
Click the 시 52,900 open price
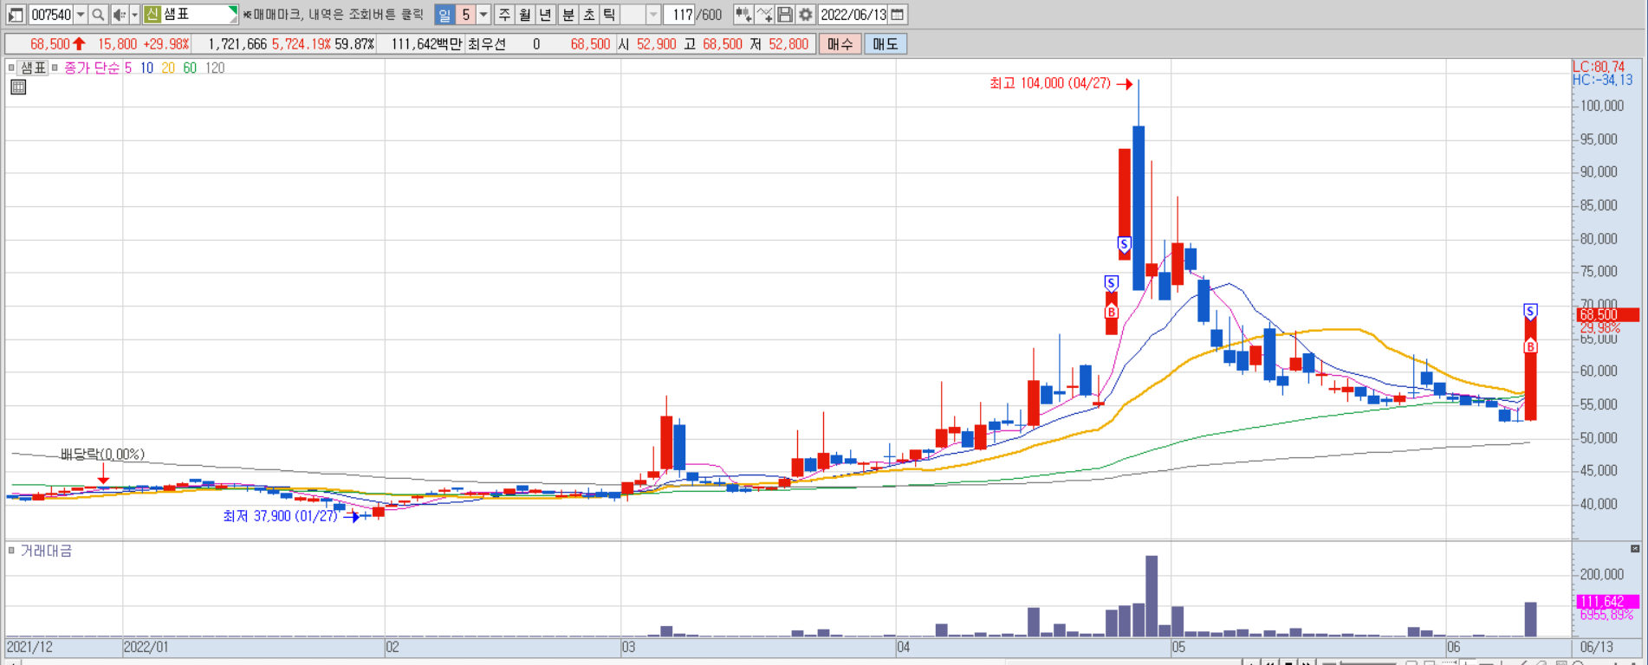point(646,44)
